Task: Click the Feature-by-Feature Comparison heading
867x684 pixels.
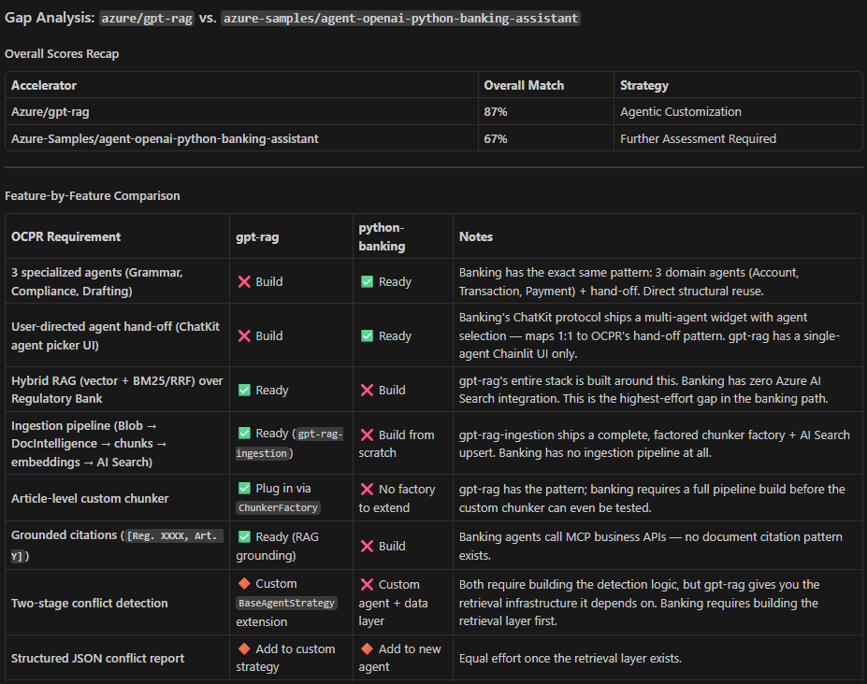Action: tap(93, 195)
